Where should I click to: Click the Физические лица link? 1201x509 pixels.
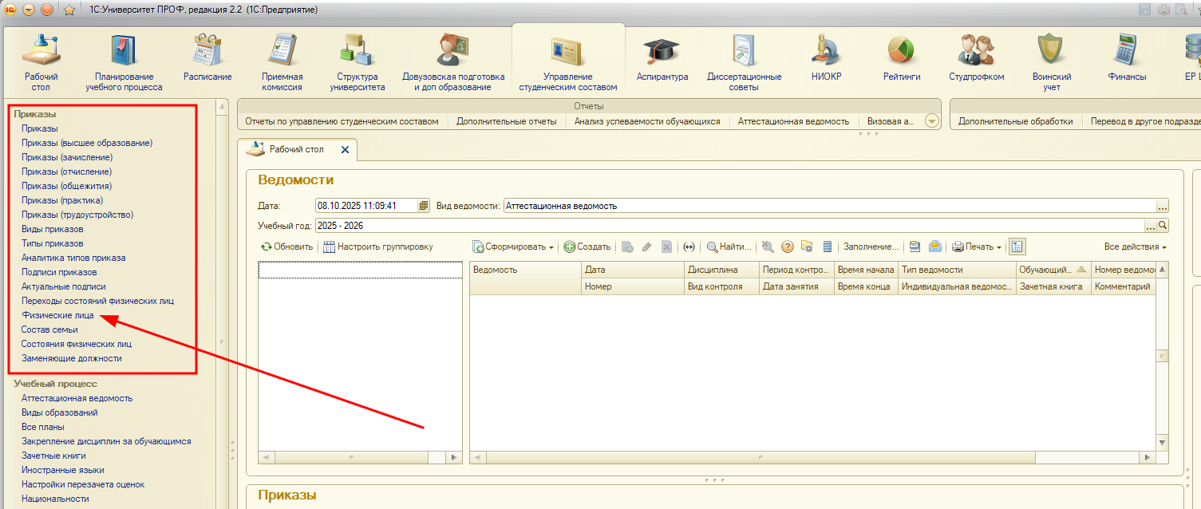[x=57, y=315]
